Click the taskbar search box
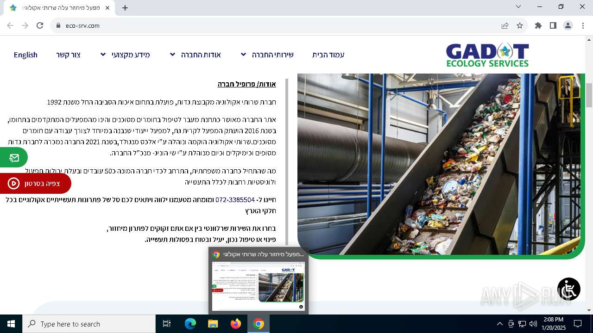This screenshot has height=333, width=593. click(x=89, y=324)
